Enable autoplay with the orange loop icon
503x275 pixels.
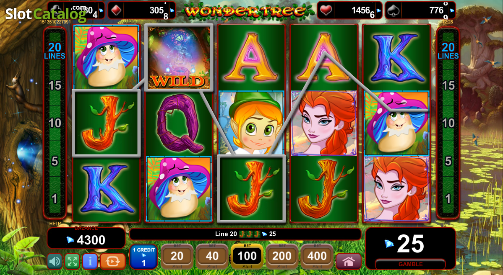(112, 262)
